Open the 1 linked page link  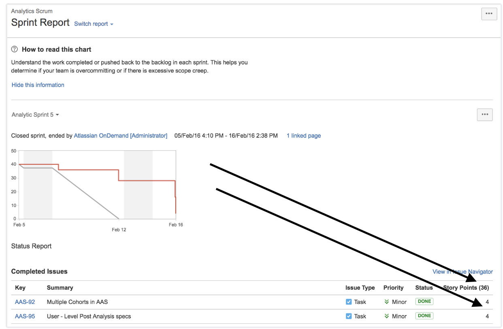(304, 136)
